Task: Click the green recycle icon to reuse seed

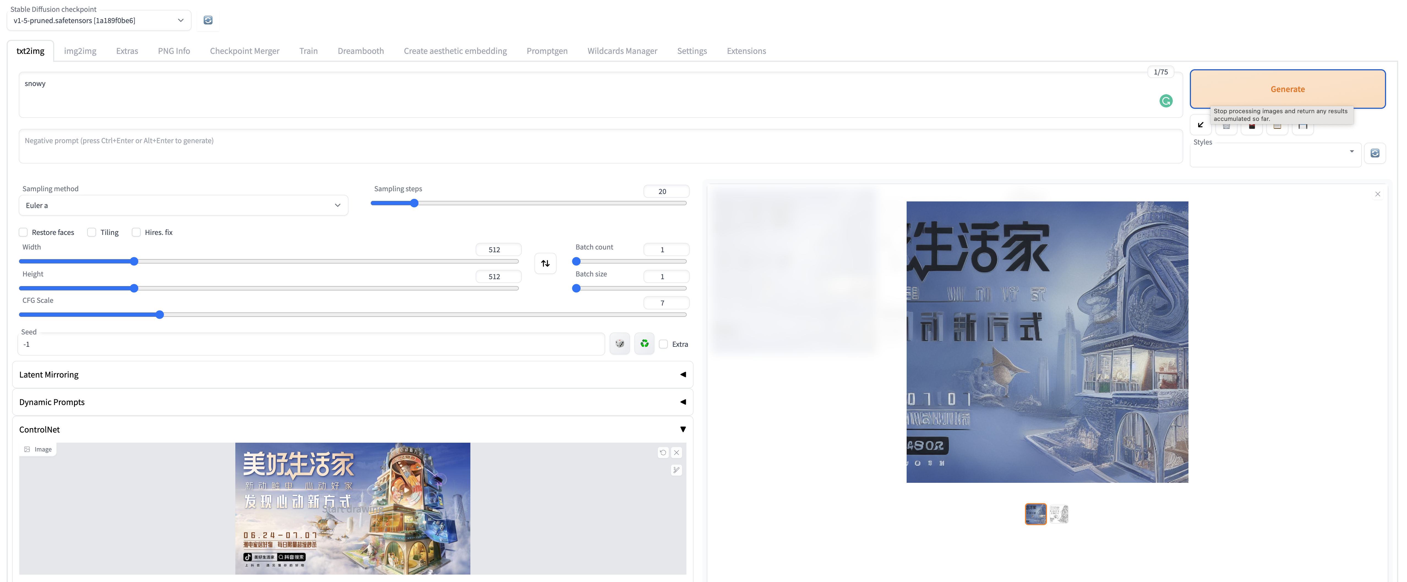Action: [645, 344]
